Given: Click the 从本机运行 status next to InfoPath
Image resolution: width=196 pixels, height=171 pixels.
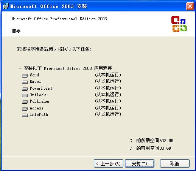Looking at the screenshot, I should pyautogui.click(x=108, y=114).
